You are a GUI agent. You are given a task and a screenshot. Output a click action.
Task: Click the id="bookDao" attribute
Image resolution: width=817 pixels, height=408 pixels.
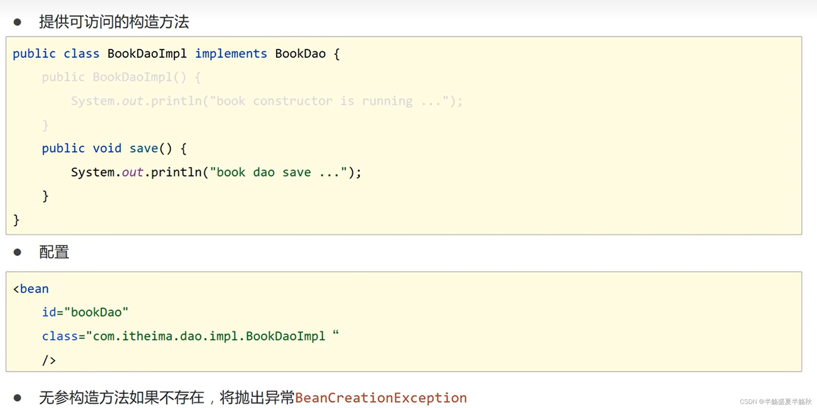pyautogui.click(x=85, y=312)
